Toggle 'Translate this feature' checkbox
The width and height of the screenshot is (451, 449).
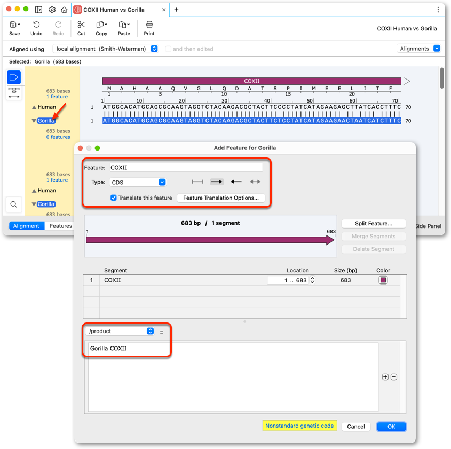tap(114, 198)
